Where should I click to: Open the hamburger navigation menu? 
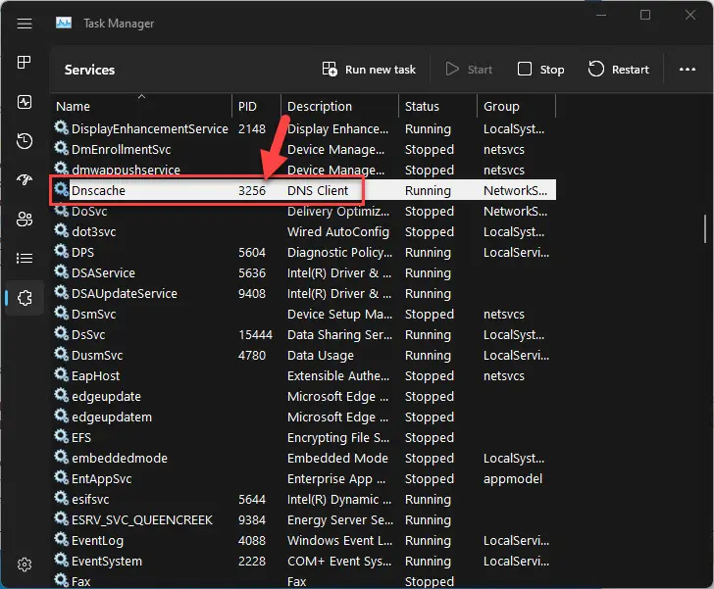click(25, 24)
